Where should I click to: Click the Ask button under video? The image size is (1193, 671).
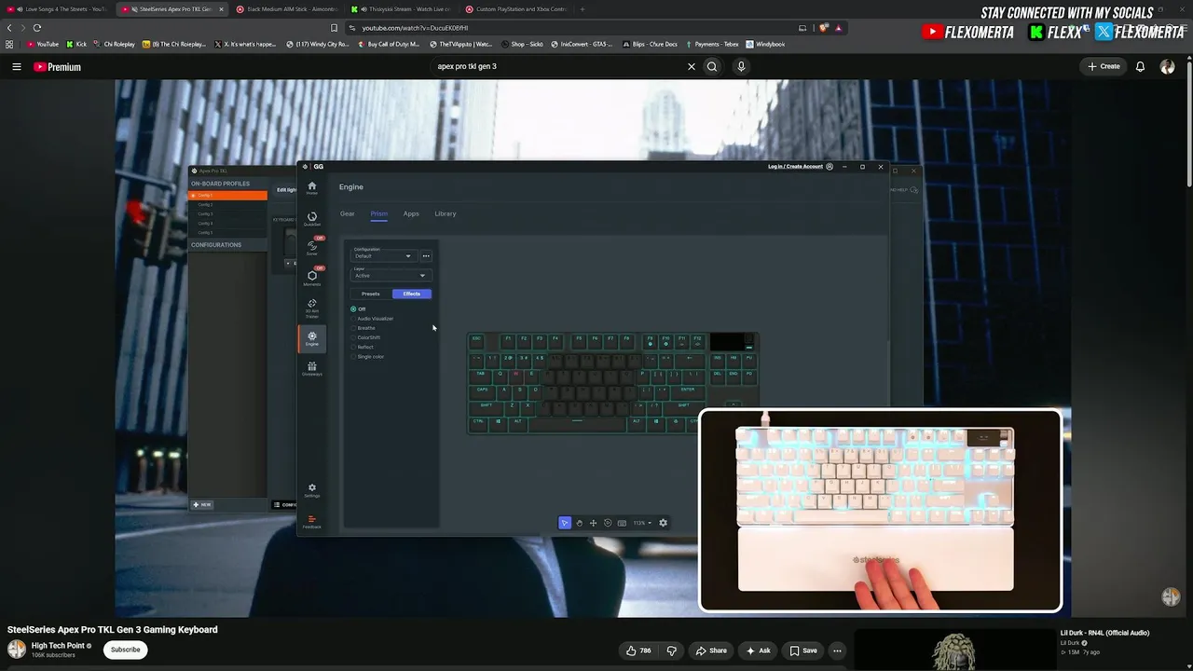(758, 650)
